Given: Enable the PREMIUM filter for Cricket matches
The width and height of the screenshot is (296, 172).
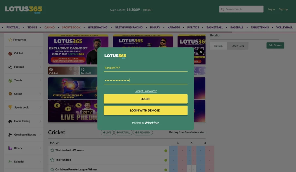Looking at the screenshot, I should [143, 132].
